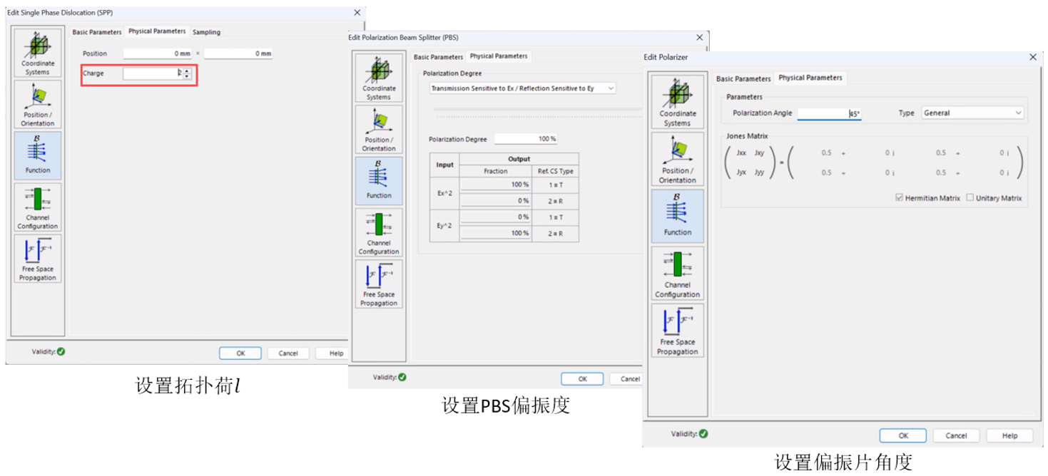The height and width of the screenshot is (476, 1048).
Task: Open Free Space Propagation in SPP dialog
Action: point(37,258)
